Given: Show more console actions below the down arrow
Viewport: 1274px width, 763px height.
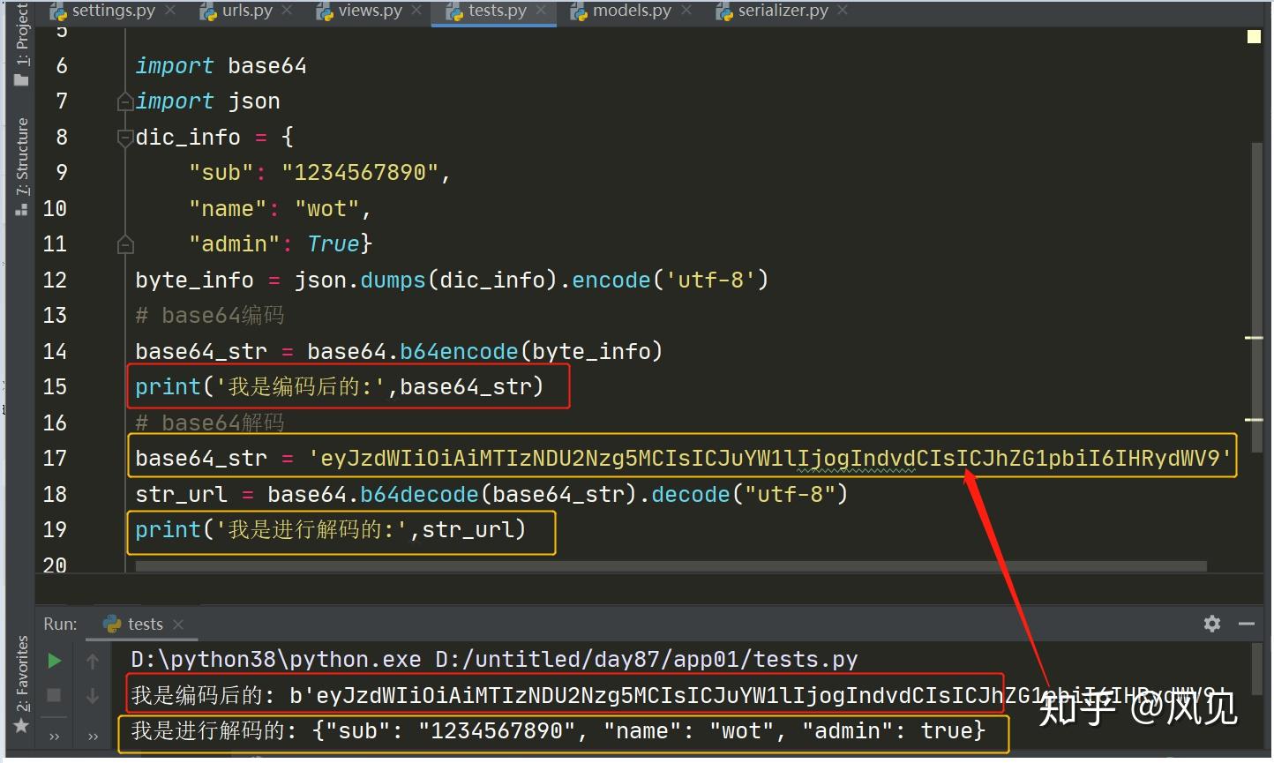Looking at the screenshot, I should 93,735.
